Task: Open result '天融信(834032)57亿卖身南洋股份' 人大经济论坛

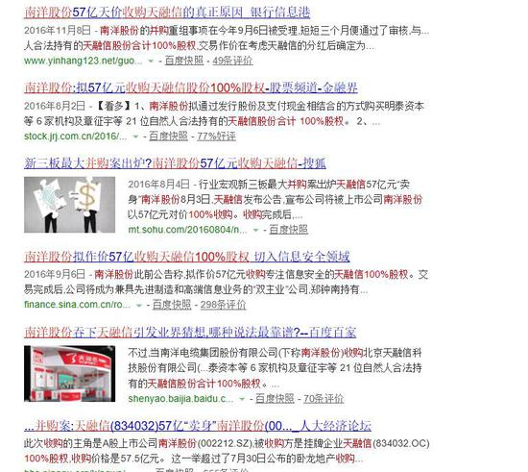Action: click(x=198, y=426)
